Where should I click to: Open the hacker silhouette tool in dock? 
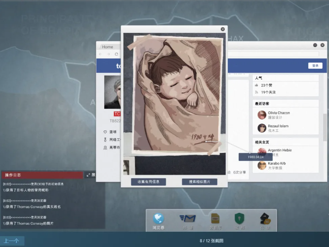pyautogui.click(x=265, y=221)
